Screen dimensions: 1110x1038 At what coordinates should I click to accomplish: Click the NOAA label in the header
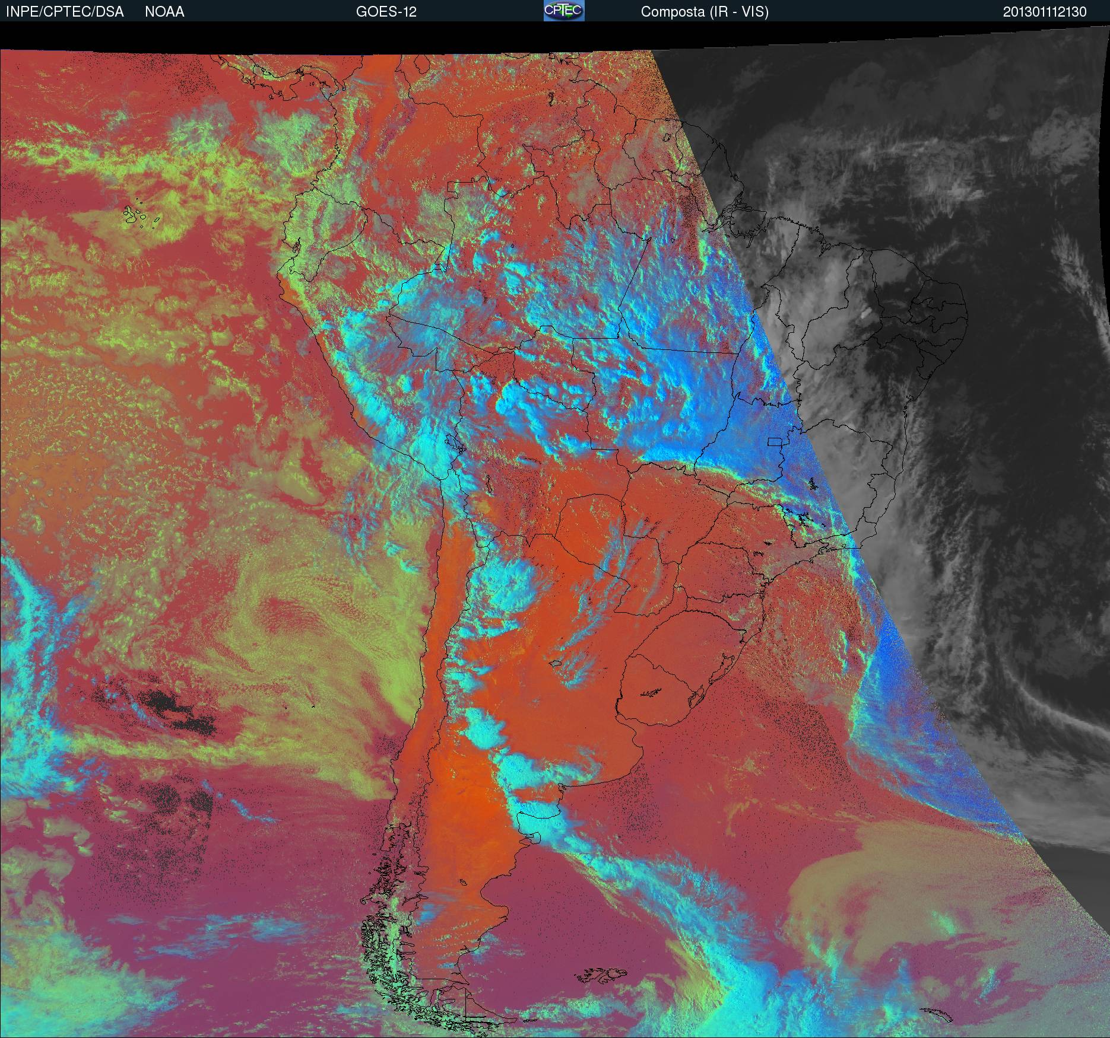164,12
